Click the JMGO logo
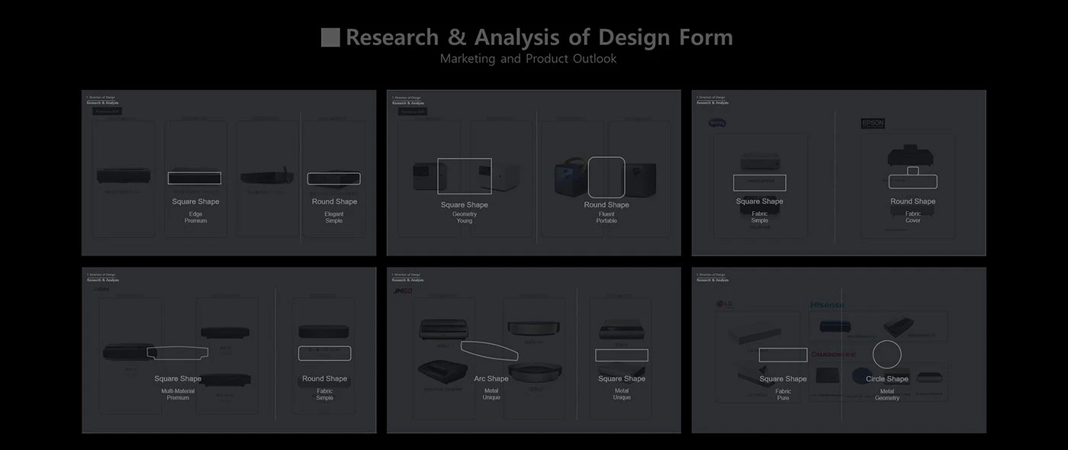This screenshot has width=1068, height=450. click(x=402, y=291)
